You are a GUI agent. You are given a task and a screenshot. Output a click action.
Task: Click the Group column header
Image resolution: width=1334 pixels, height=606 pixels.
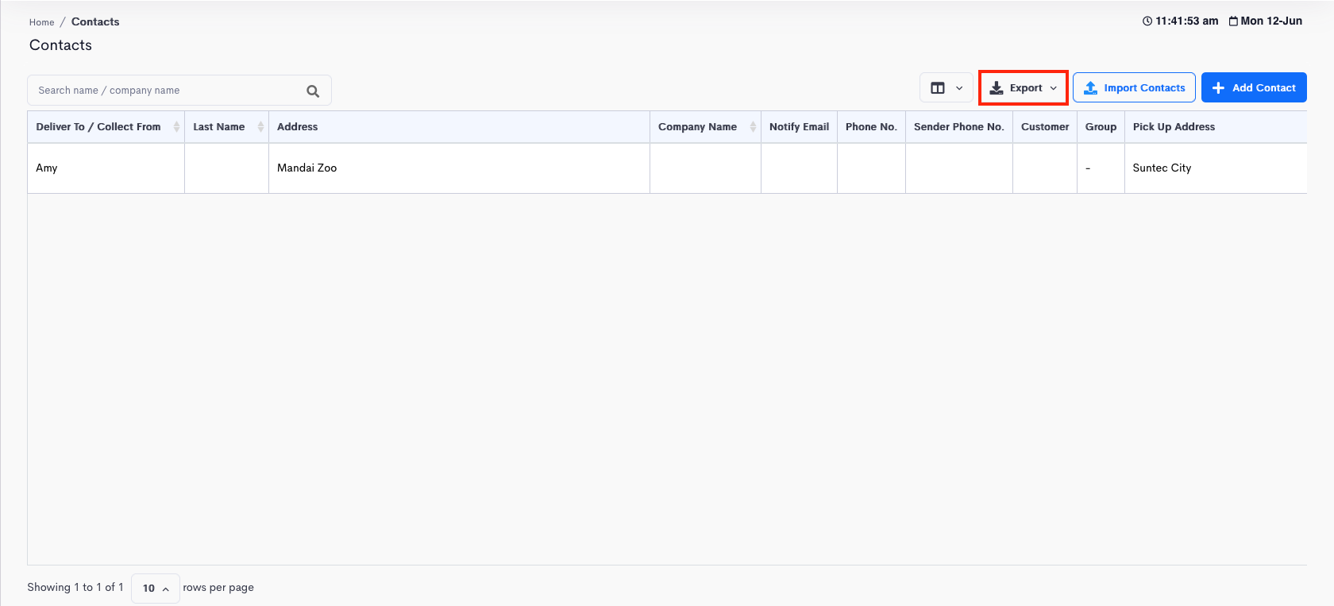(x=1101, y=127)
